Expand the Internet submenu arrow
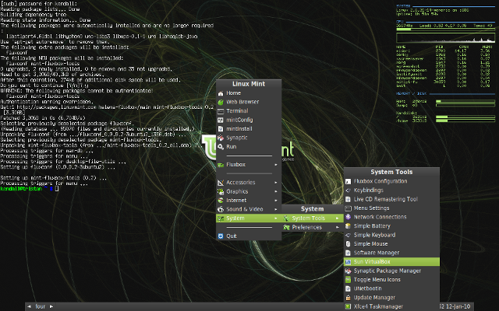The width and height of the screenshot is (499, 311). pyautogui.click(x=276, y=201)
